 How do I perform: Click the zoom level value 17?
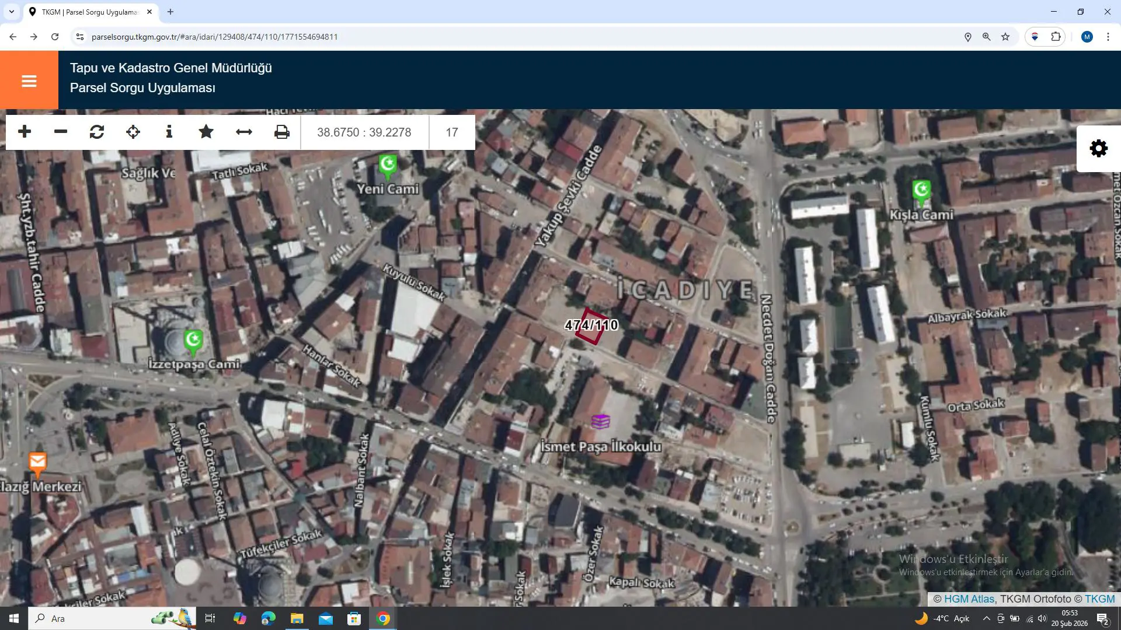[x=452, y=132]
